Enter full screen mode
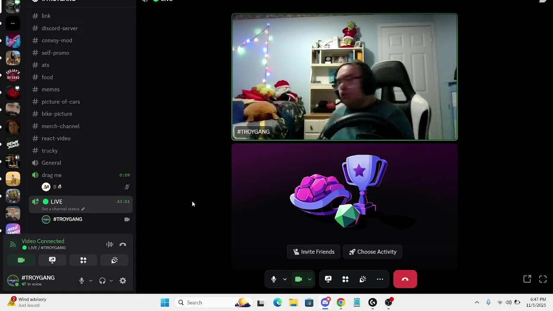 [x=543, y=279]
